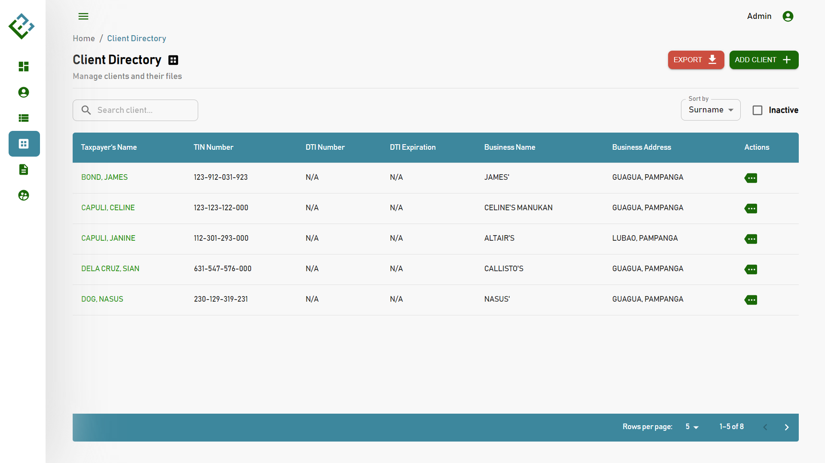Enable the Inactive checkbox
Image resolution: width=825 pixels, height=463 pixels.
758,110
